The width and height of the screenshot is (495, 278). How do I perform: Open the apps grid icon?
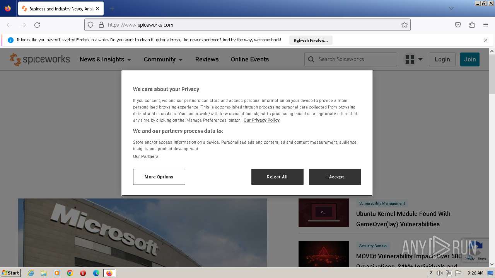pos(410,59)
